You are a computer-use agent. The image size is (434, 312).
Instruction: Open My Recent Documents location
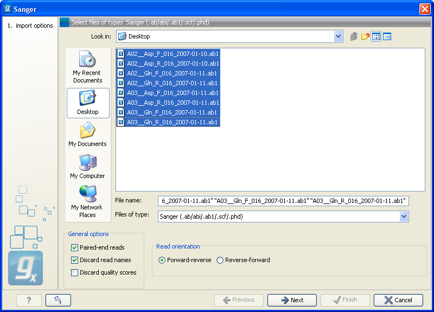point(87,67)
